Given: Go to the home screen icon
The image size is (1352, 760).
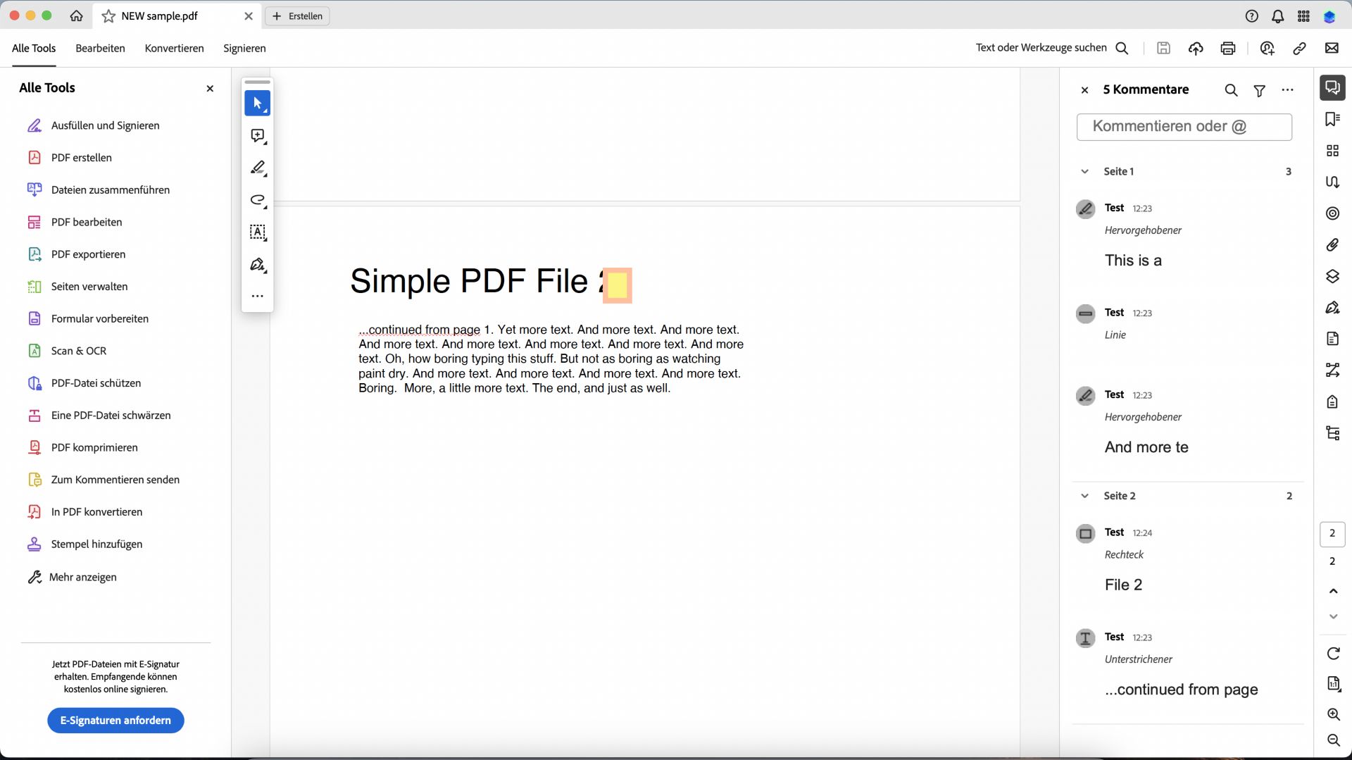Looking at the screenshot, I should pyautogui.click(x=76, y=15).
